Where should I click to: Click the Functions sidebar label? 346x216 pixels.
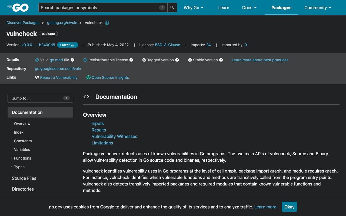click(x=22, y=158)
